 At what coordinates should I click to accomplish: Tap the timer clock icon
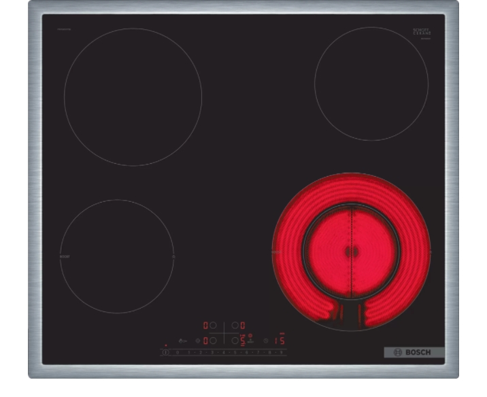coord(265,341)
